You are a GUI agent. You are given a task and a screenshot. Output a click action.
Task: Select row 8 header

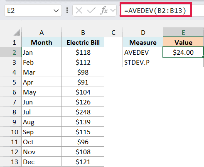click(11, 112)
